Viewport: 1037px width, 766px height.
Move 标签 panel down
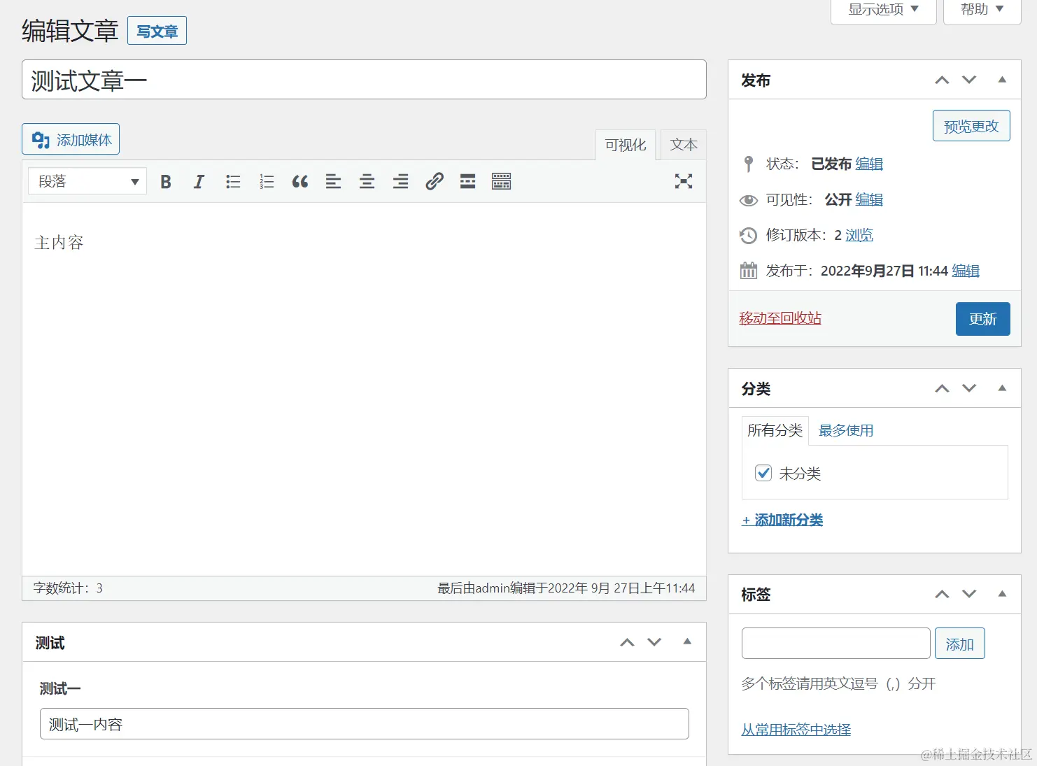(969, 595)
